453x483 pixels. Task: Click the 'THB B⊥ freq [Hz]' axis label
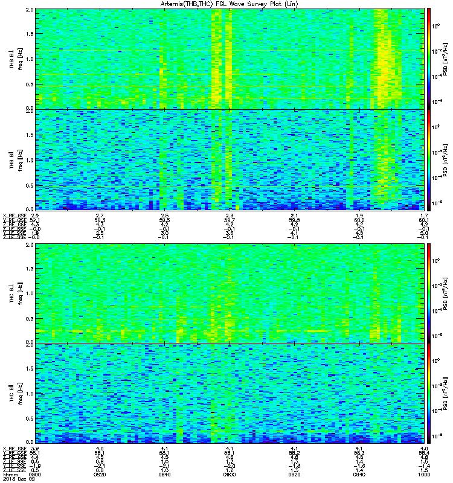[x=16, y=59]
